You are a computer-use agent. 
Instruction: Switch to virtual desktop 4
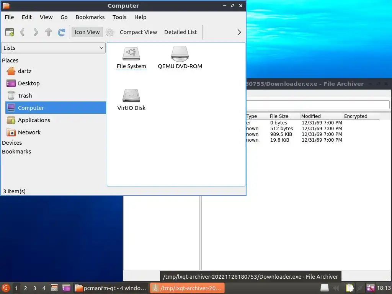(44, 288)
